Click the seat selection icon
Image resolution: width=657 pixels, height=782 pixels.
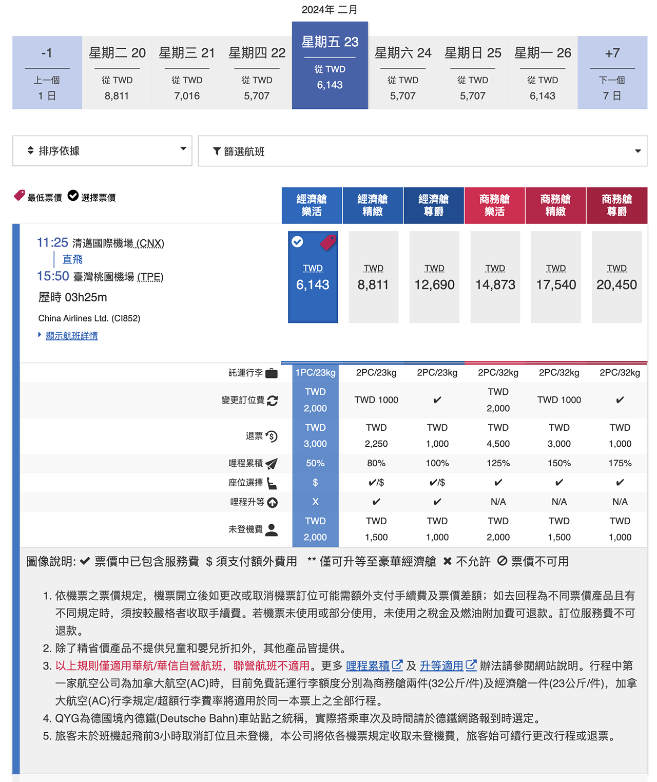[x=272, y=483]
